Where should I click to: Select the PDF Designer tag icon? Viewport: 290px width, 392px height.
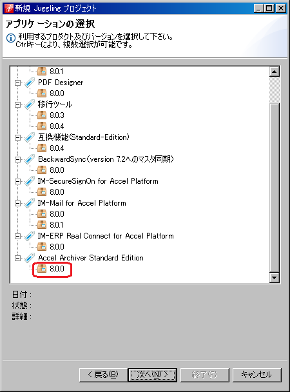point(30,83)
